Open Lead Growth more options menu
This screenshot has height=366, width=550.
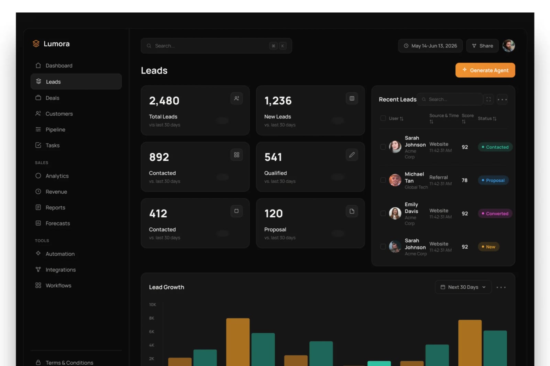click(x=501, y=287)
